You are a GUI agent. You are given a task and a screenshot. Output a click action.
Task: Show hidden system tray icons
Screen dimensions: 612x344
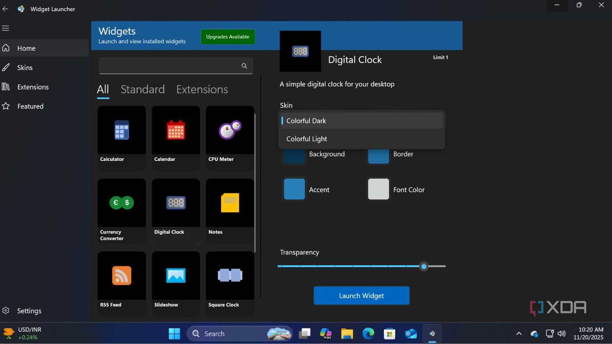point(519,333)
